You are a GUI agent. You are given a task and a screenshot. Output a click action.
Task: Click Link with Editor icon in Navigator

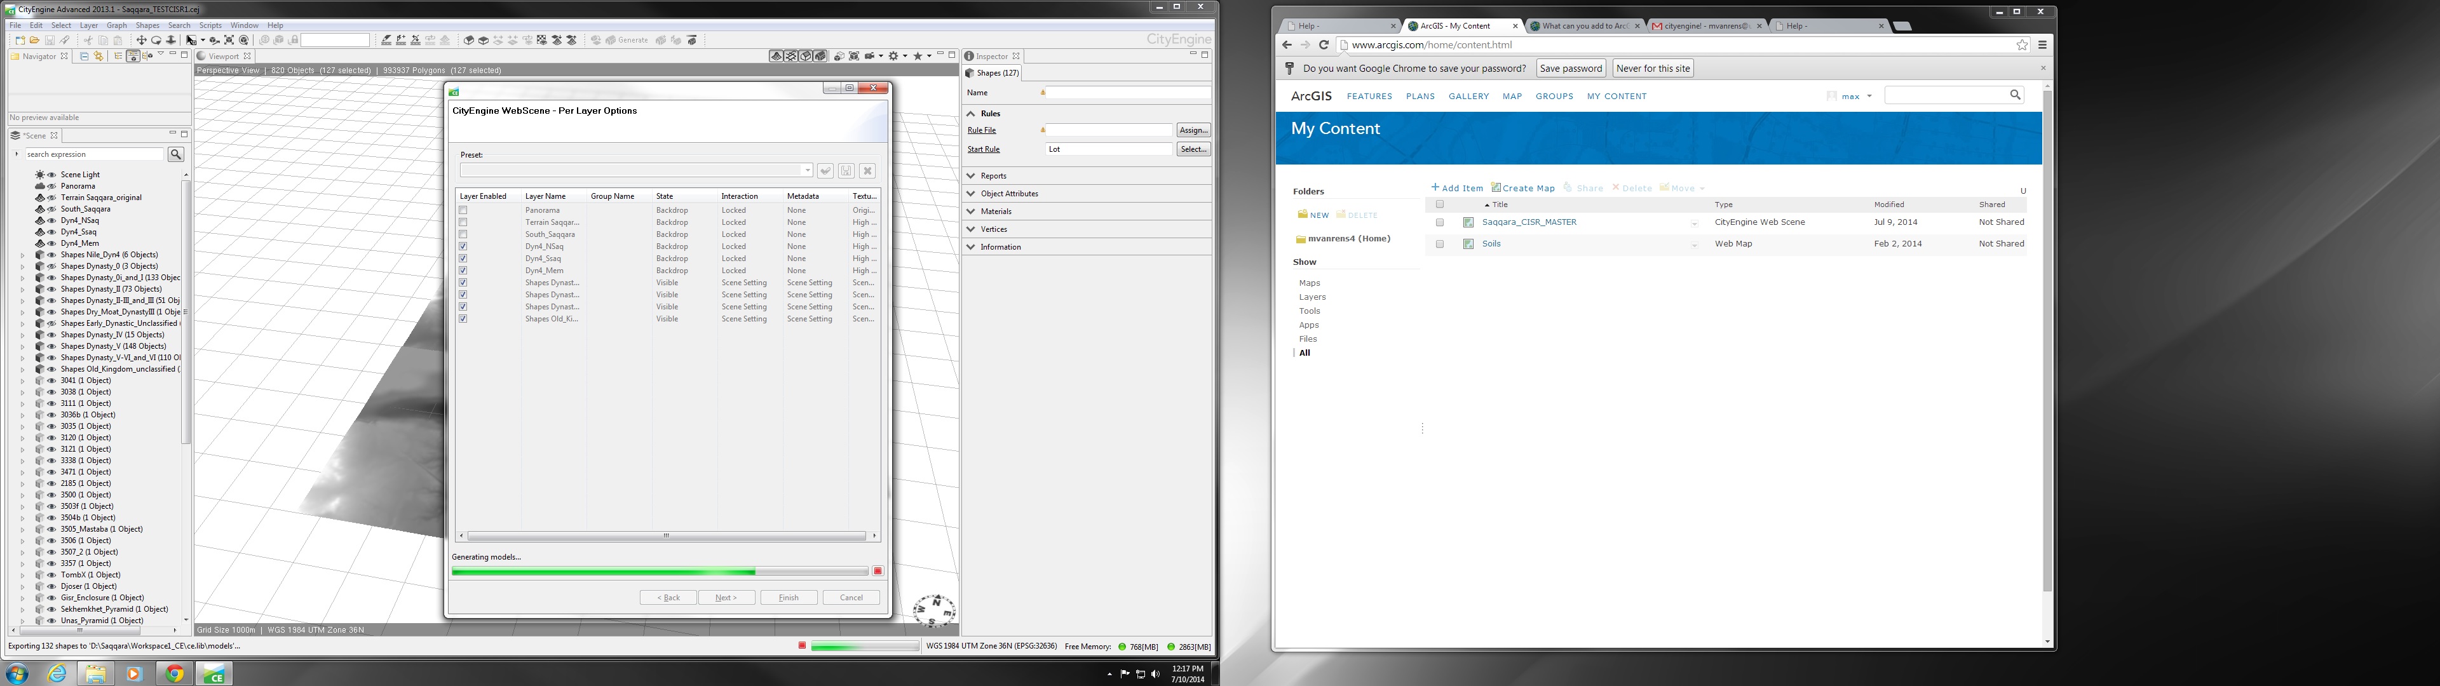[98, 57]
